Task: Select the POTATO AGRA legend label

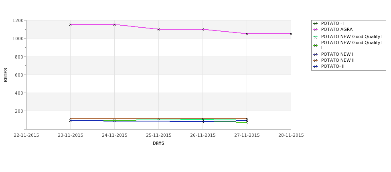Action: pyautogui.click(x=336, y=29)
